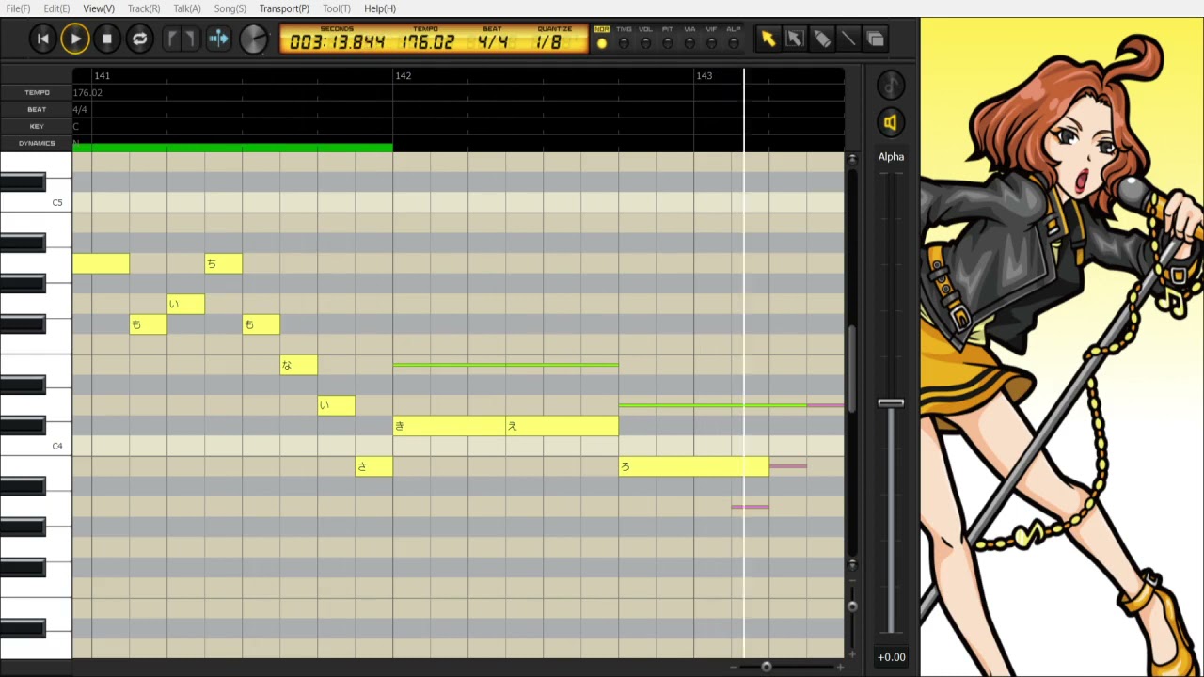The image size is (1204, 677).
Task: Click the scroll-down arrow of piano roll
Action: 852,564
